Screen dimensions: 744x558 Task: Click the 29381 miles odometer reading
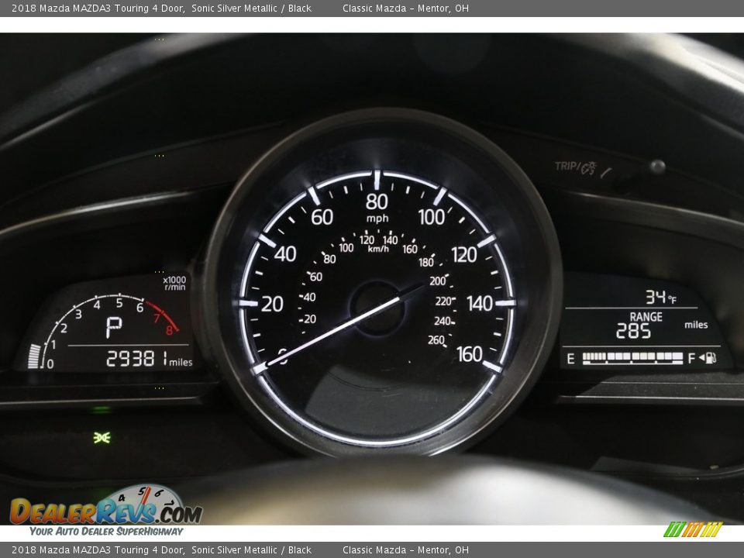(149, 359)
